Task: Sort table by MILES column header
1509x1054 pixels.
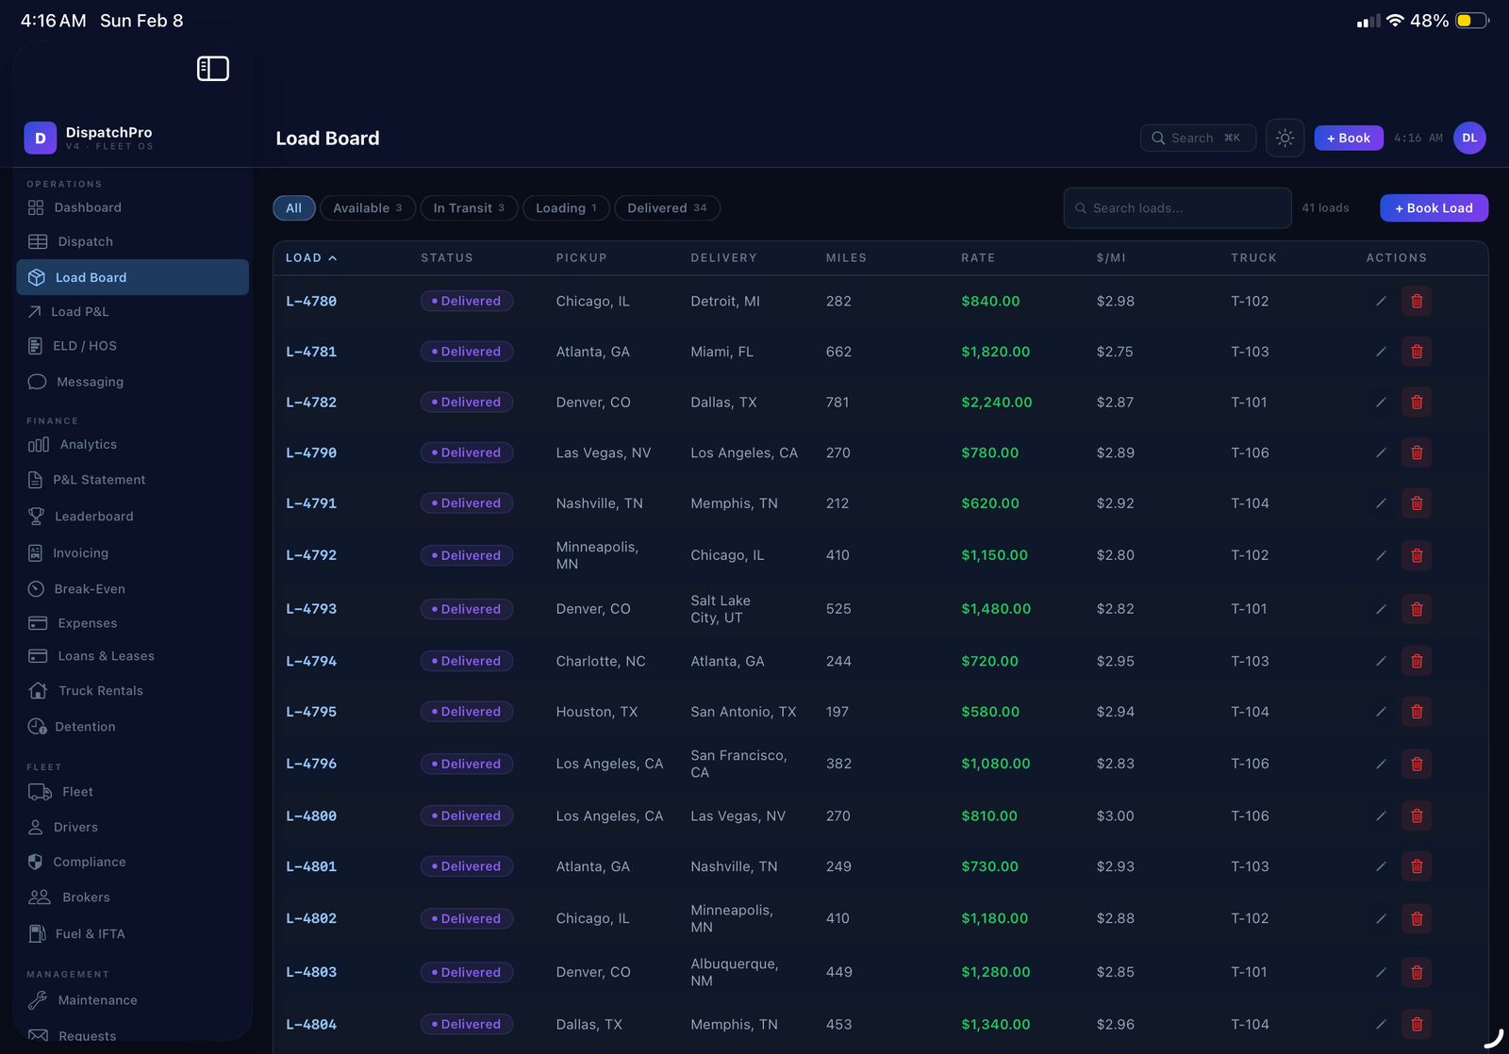Action: pyautogui.click(x=845, y=257)
